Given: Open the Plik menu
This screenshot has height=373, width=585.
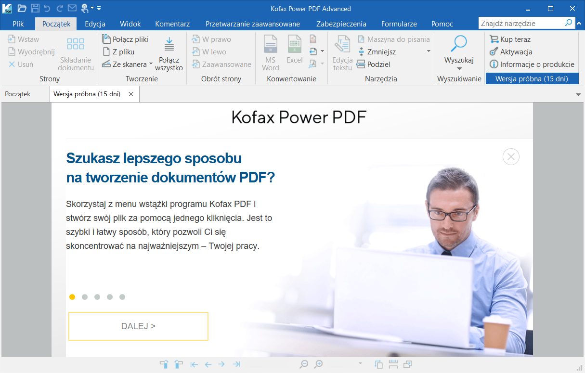Looking at the screenshot, I should click(18, 24).
